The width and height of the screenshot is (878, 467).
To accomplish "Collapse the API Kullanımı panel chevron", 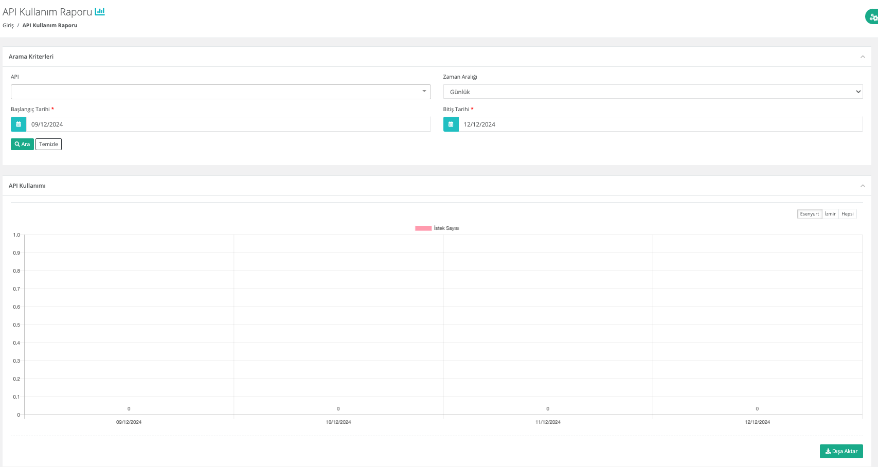I will point(863,186).
